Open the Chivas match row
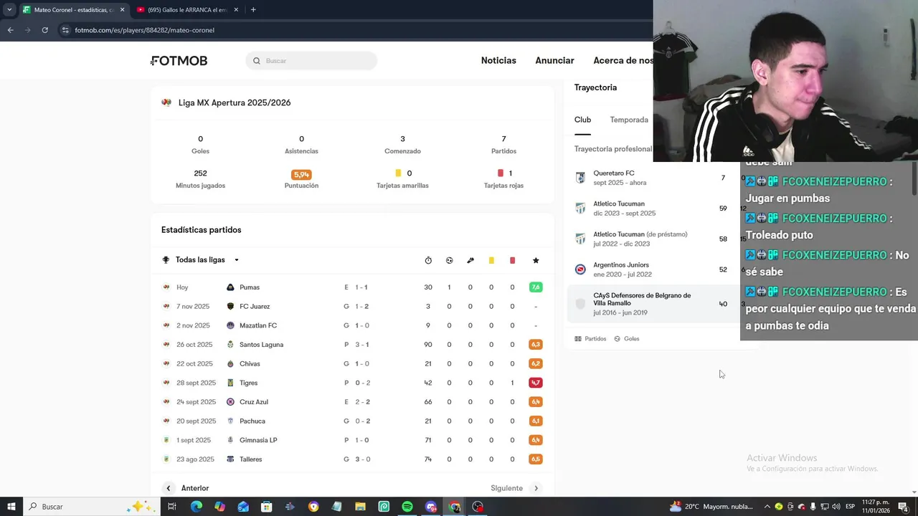918x516 pixels. click(x=352, y=363)
